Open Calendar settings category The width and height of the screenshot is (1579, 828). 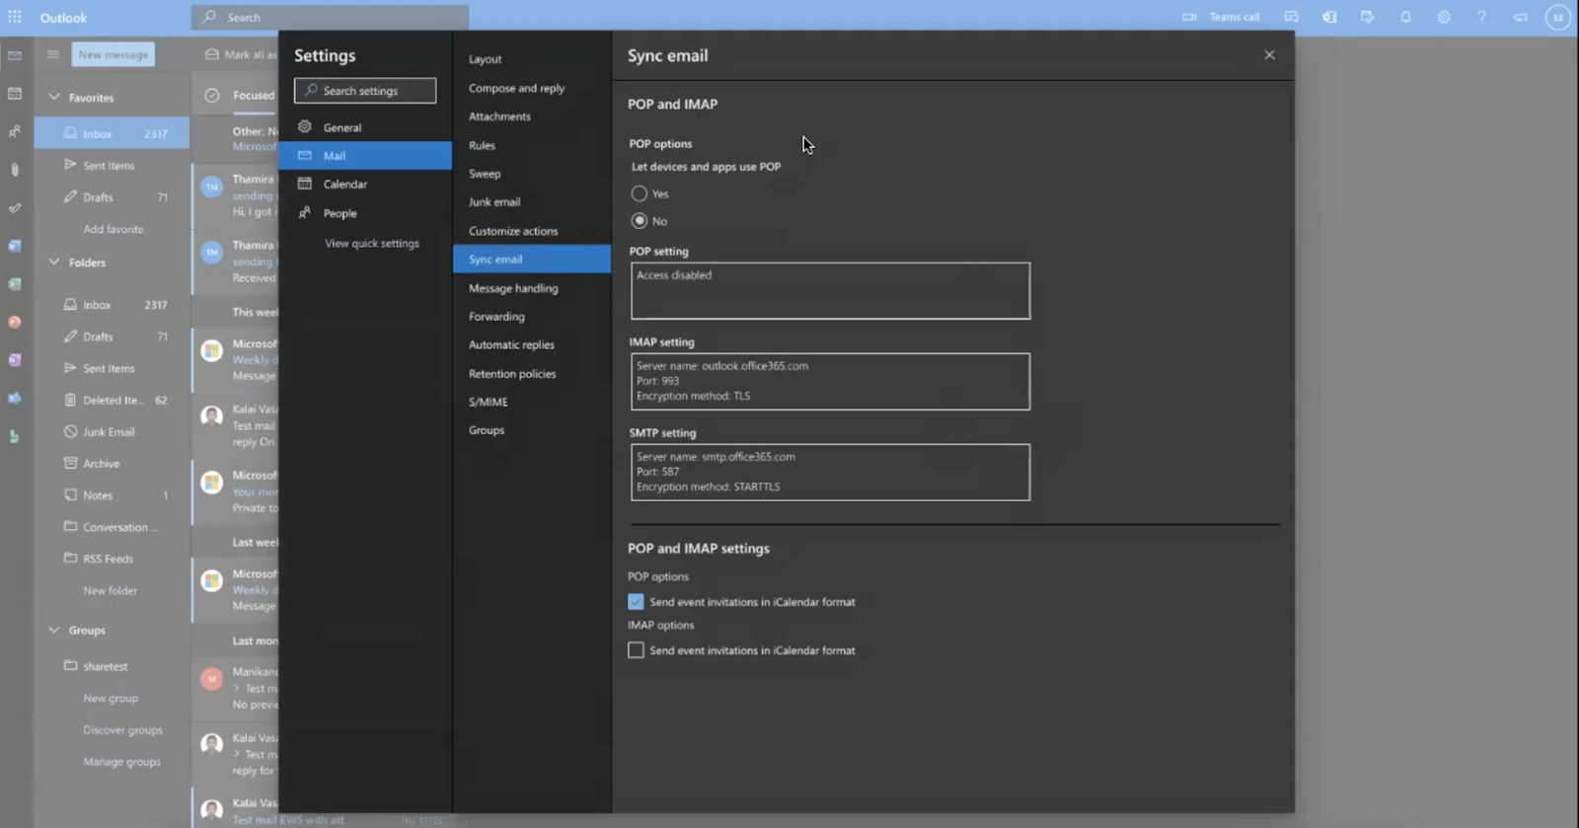coord(365,184)
